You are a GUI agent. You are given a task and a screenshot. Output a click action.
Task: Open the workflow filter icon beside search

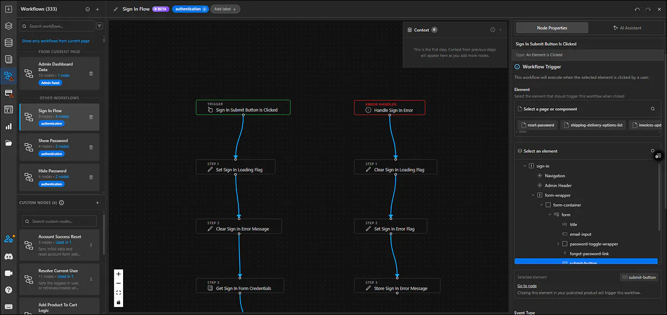pyautogui.click(x=99, y=26)
